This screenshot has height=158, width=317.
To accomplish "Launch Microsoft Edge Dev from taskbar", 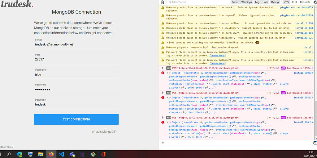I will (20, 154).
